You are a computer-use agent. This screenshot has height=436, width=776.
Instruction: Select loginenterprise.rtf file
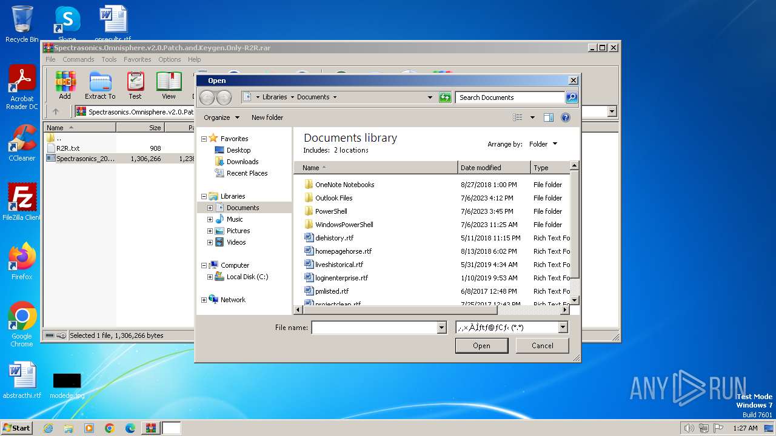[x=341, y=278]
